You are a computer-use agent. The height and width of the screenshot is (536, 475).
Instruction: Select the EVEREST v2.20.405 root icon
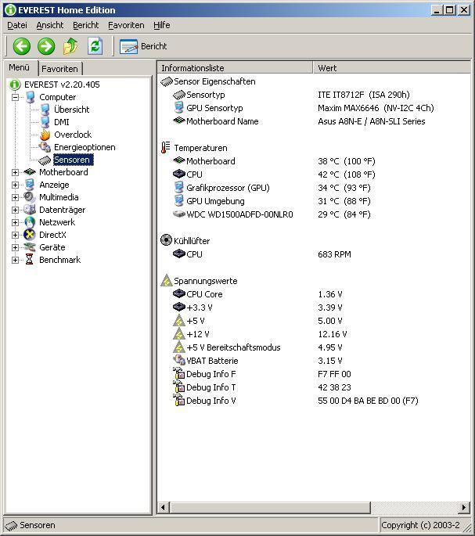(x=15, y=85)
